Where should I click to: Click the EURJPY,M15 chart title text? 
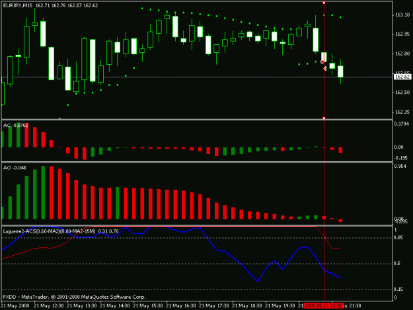[17, 5]
